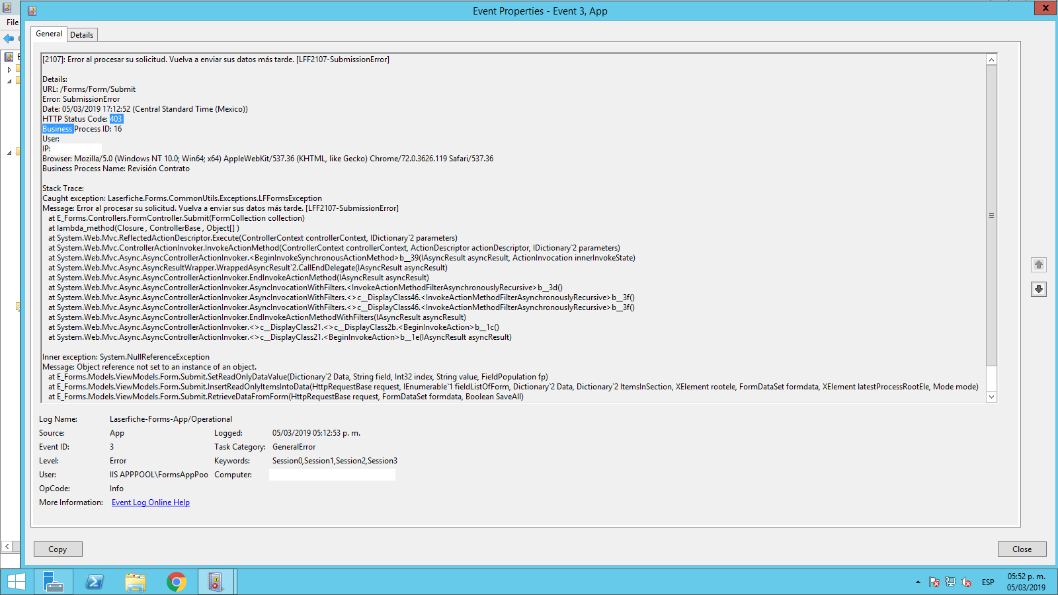Open taskbar clock 05:52 p. m.
This screenshot has height=595, width=1058.
click(1026, 582)
